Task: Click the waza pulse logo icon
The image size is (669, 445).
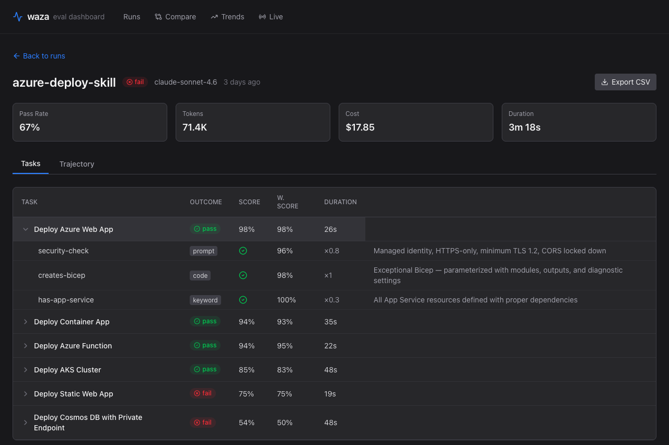Action: 18,17
